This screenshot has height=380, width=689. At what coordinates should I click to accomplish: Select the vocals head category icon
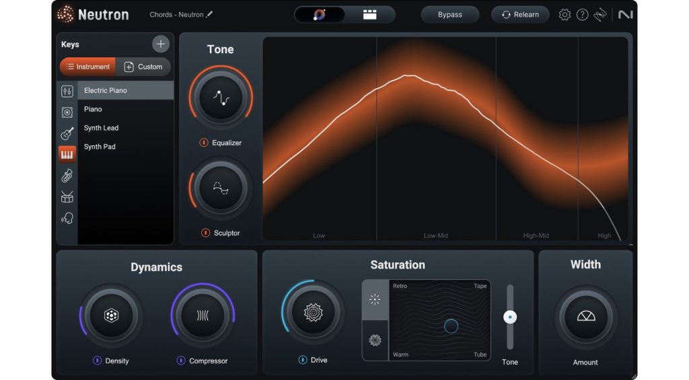tap(67, 218)
